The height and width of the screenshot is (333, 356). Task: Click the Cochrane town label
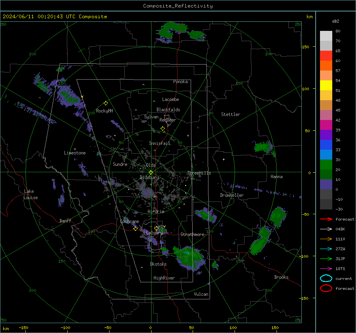tap(129, 221)
